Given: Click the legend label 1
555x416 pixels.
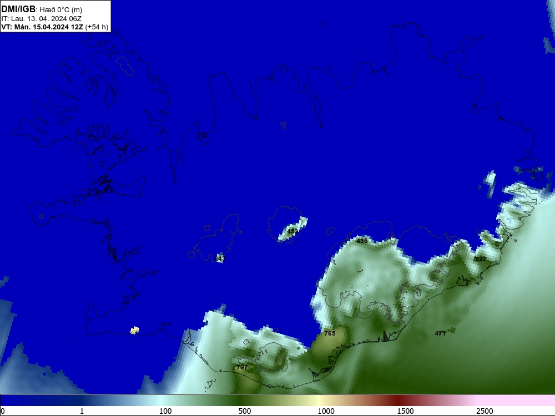Looking at the screenshot, I should tap(82, 411).
